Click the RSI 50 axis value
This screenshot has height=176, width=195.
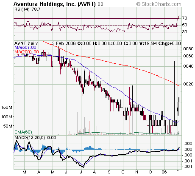[x=185, y=25]
